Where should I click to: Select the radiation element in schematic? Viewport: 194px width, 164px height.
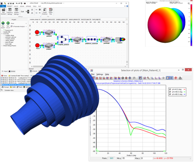coord(120,40)
